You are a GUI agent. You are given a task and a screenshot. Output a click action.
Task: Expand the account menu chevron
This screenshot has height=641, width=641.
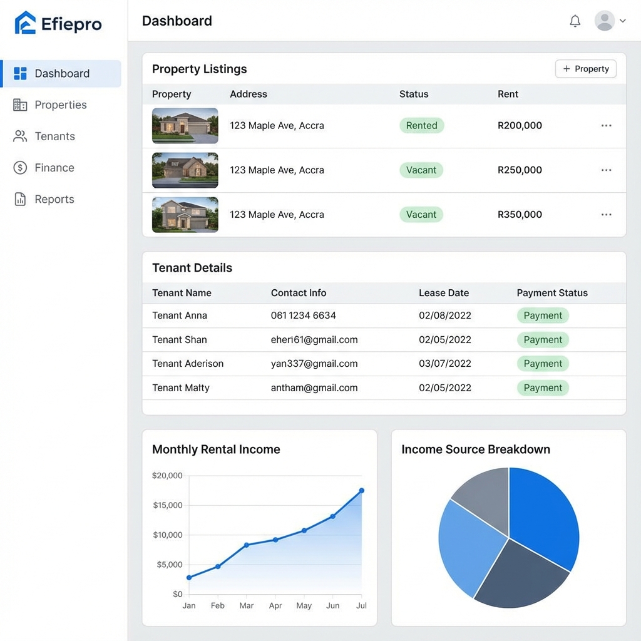point(622,21)
